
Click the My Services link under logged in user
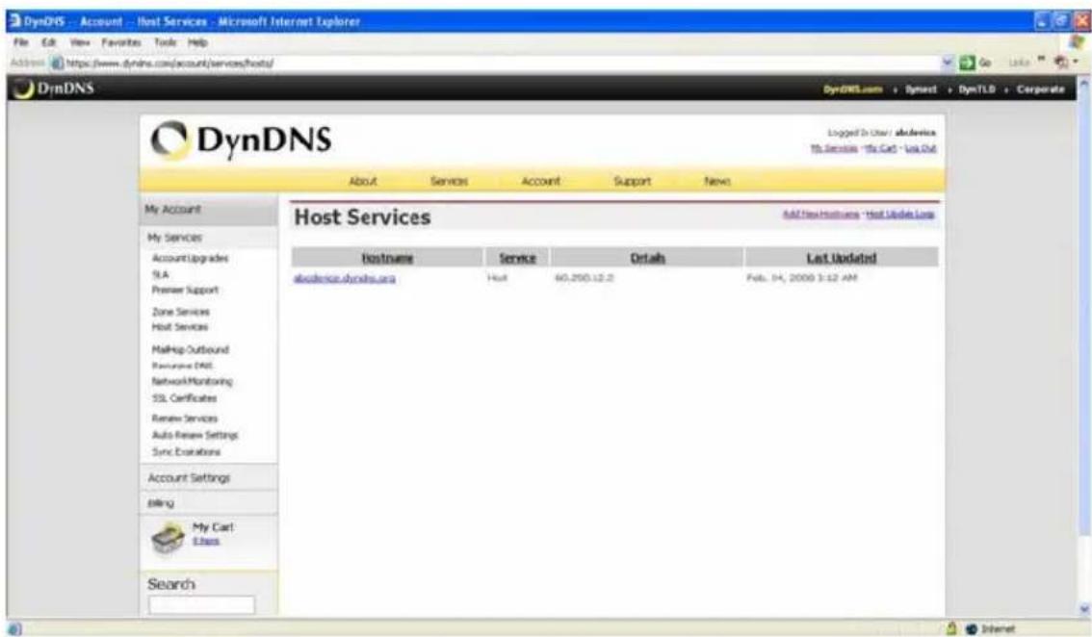click(834, 148)
